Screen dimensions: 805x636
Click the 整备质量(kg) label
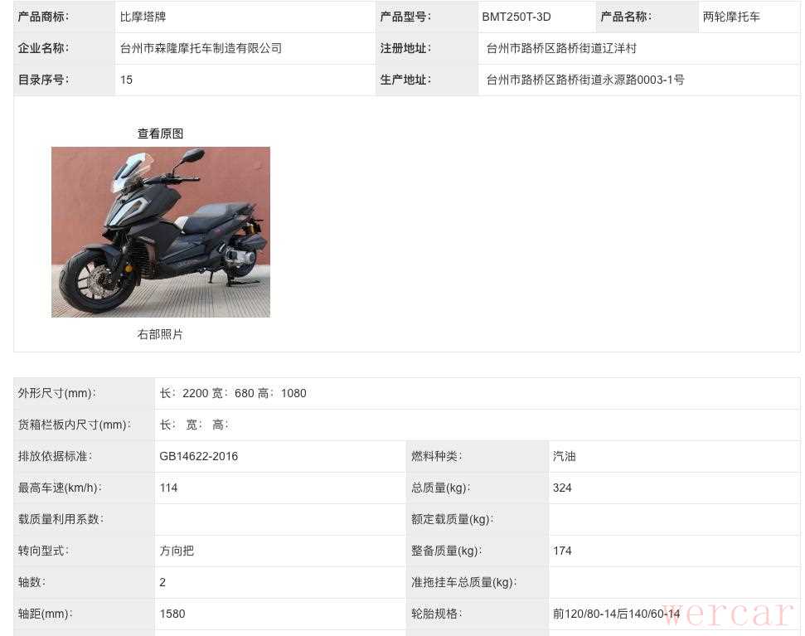point(446,551)
